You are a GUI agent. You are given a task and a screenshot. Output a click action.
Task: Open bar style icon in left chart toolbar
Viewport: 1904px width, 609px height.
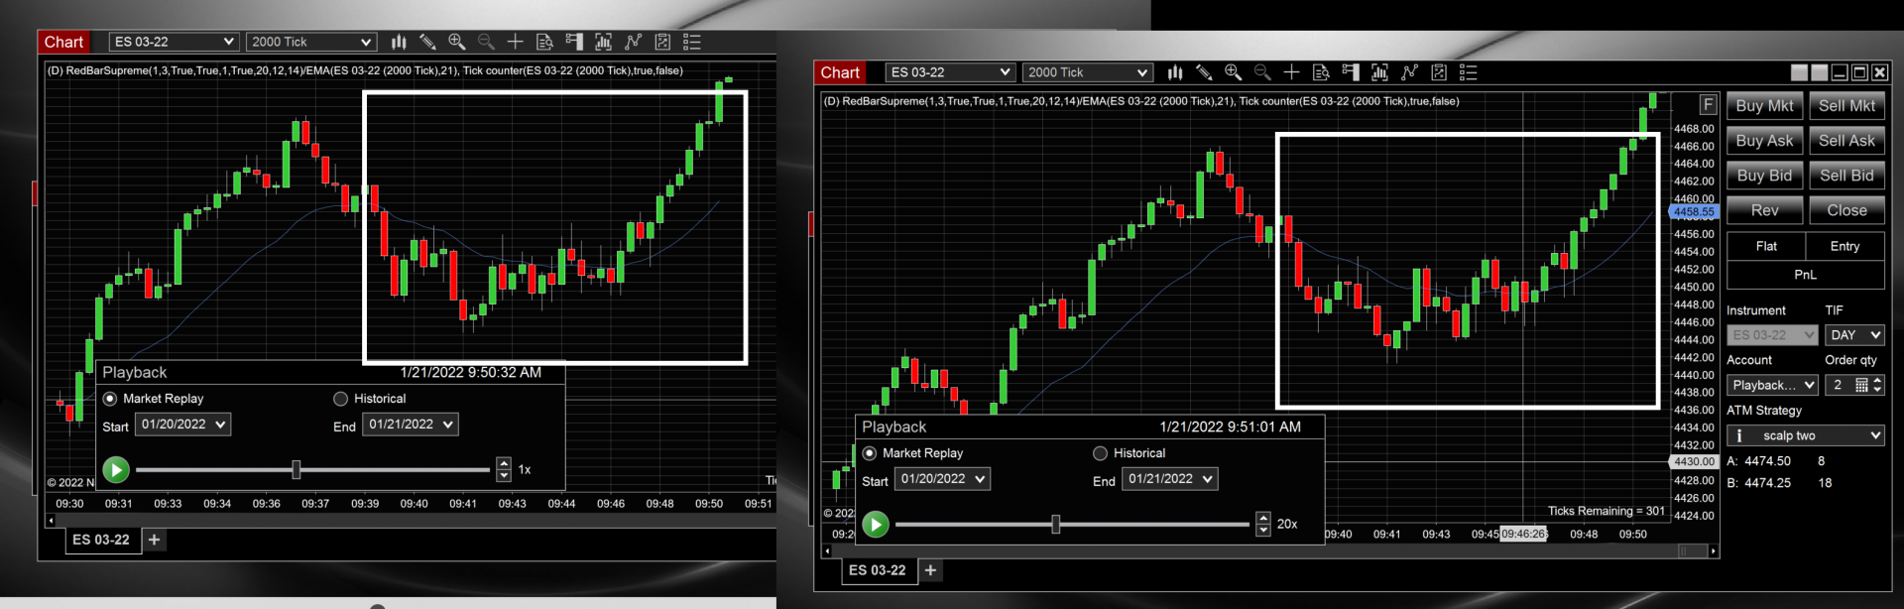tap(399, 42)
